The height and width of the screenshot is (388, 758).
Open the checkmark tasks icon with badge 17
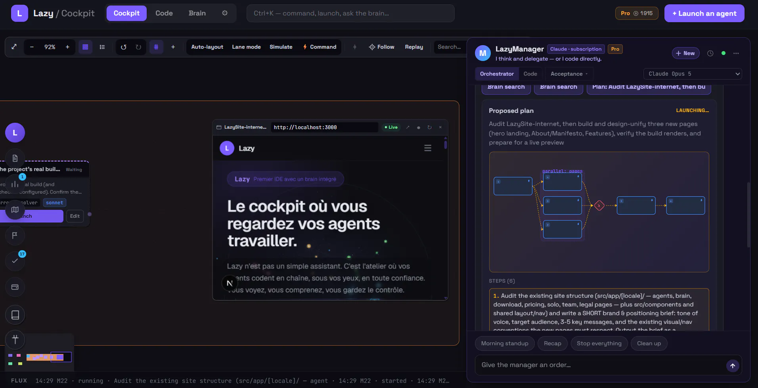tap(15, 261)
